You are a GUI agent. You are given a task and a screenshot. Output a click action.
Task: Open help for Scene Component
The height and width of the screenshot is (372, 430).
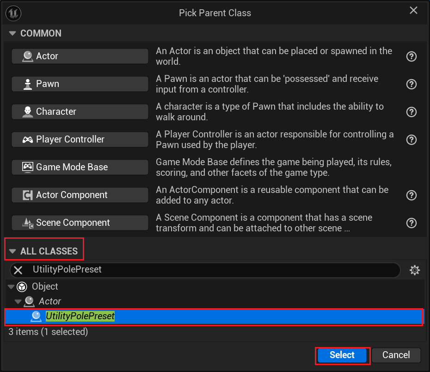pyautogui.click(x=412, y=223)
